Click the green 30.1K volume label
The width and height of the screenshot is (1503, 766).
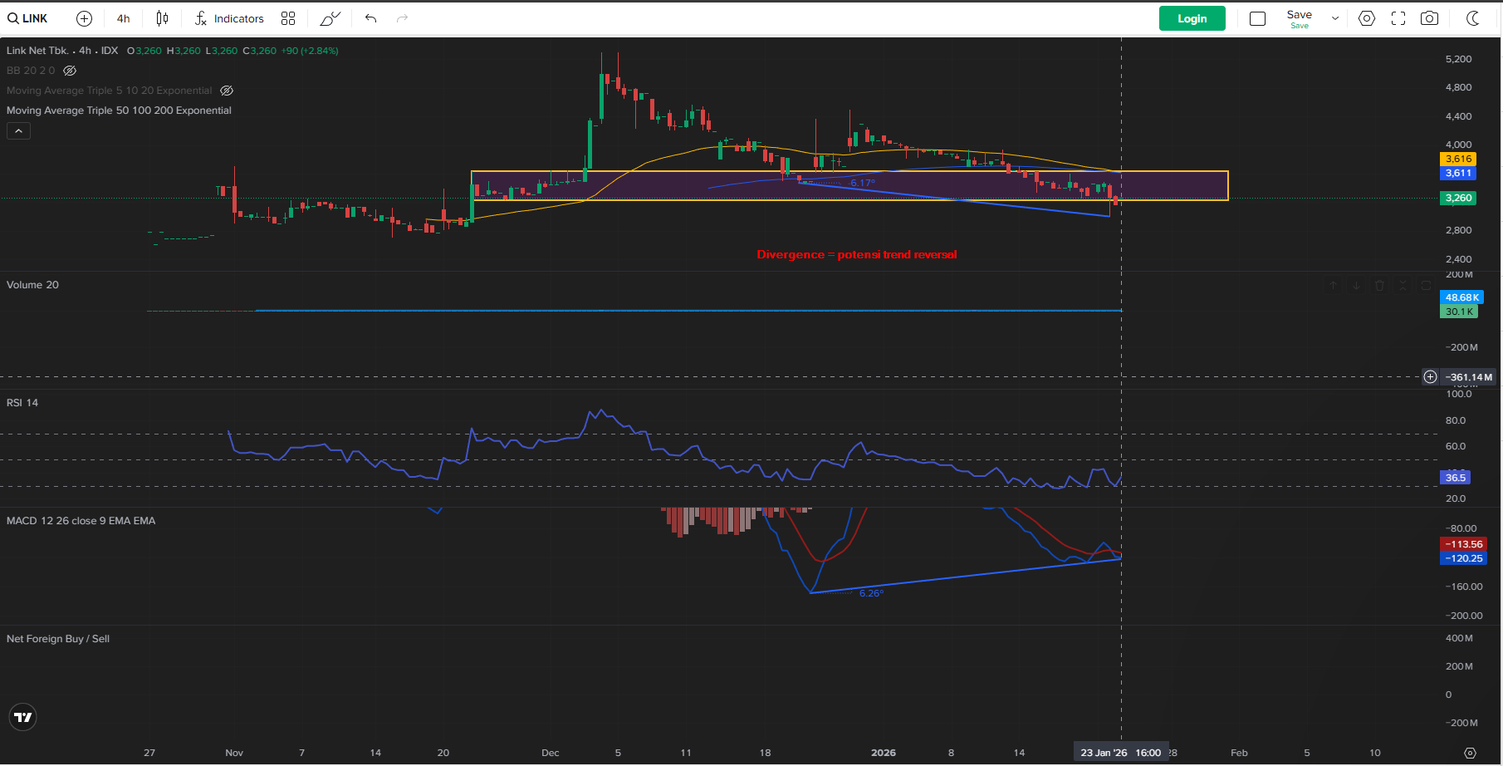pos(1459,312)
